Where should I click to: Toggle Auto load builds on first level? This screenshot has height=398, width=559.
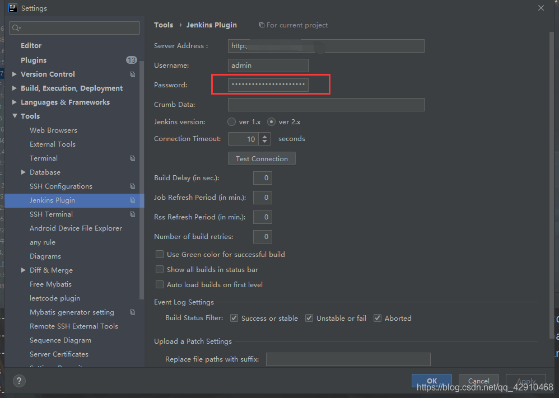pos(160,285)
